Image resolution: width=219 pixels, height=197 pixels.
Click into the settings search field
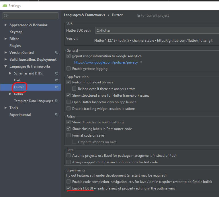click(x=30, y=16)
